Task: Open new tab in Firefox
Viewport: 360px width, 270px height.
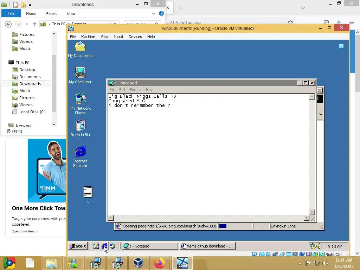Action: coord(181,8)
